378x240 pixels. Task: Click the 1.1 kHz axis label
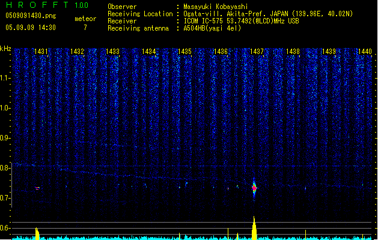(x=5, y=78)
